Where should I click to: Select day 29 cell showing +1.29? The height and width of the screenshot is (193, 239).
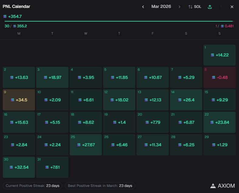click(220, 145)
